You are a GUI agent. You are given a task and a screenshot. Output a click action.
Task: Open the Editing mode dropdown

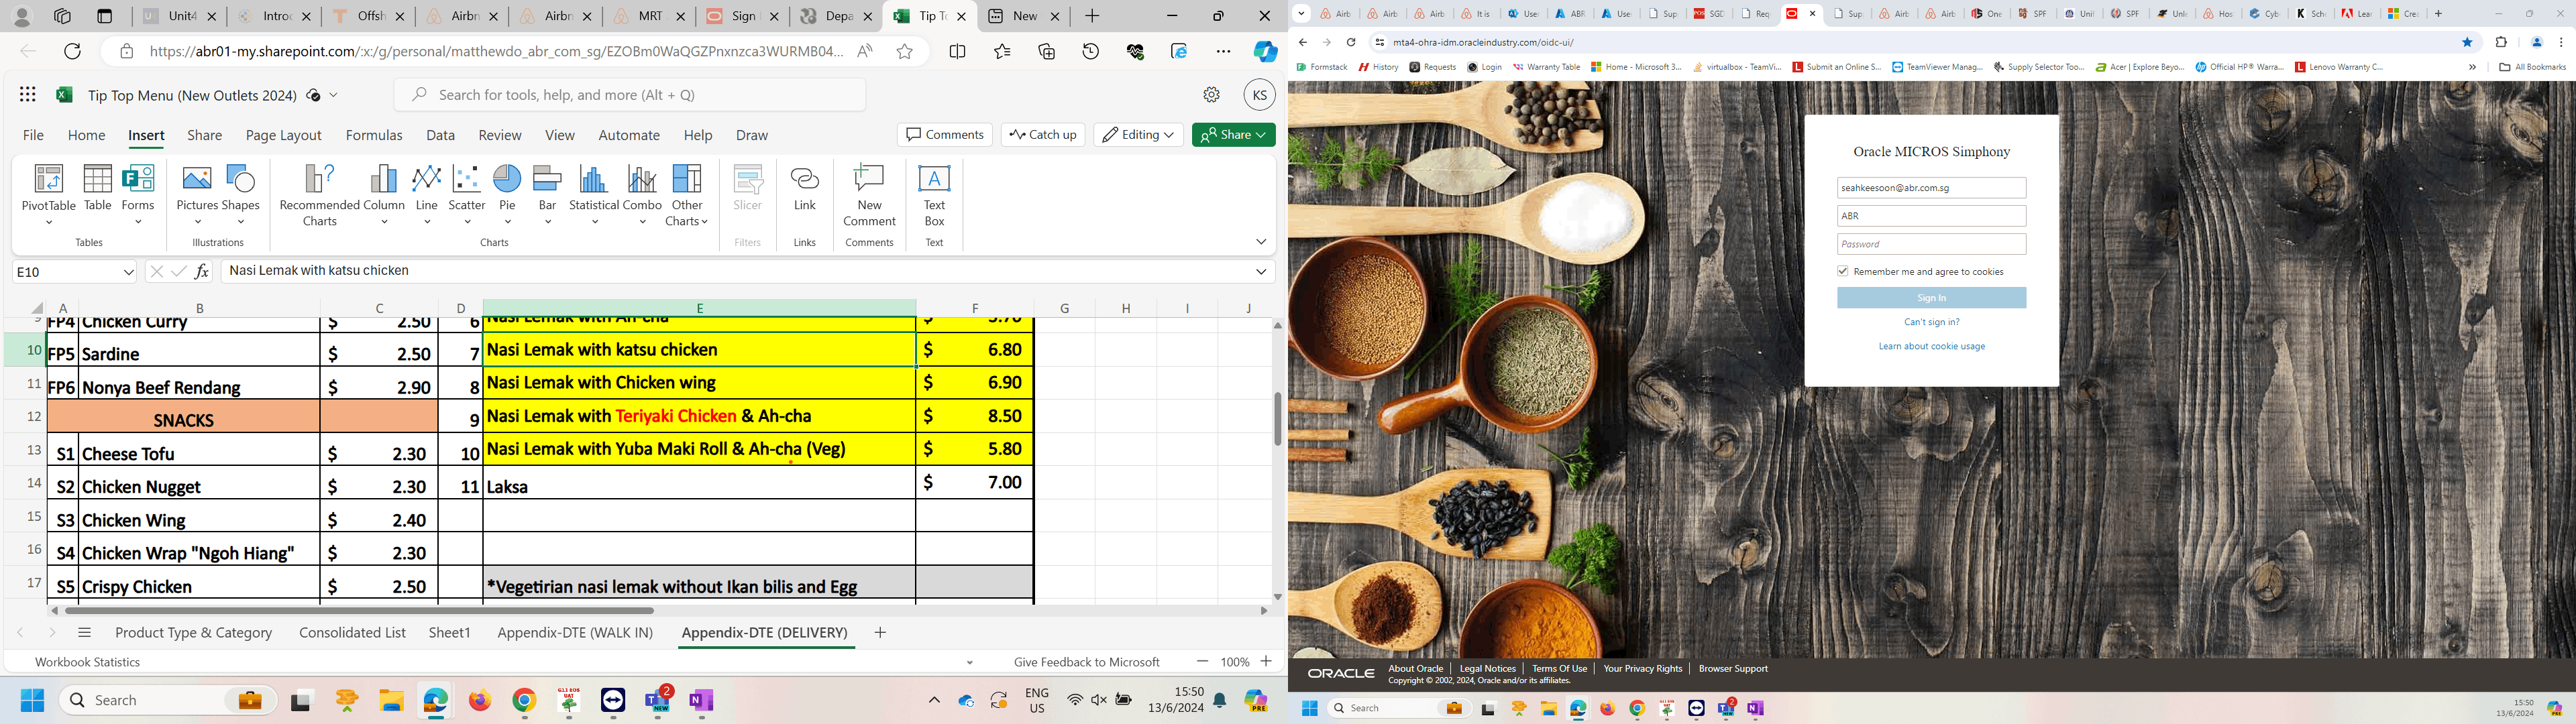(1138, 135)
